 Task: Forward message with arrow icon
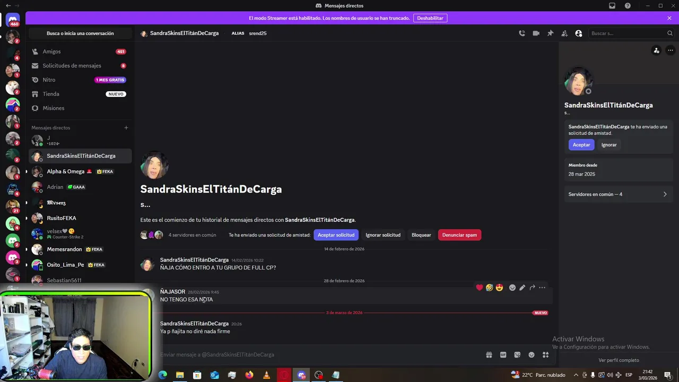coord(532,288)
